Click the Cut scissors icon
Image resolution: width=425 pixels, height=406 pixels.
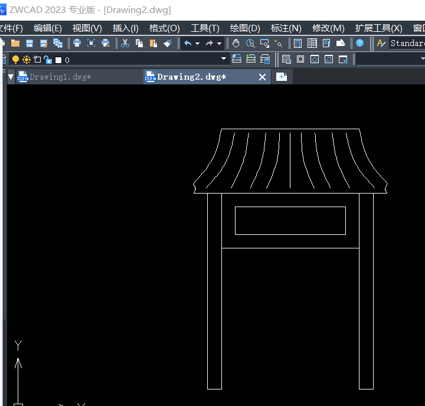[125, 43]
